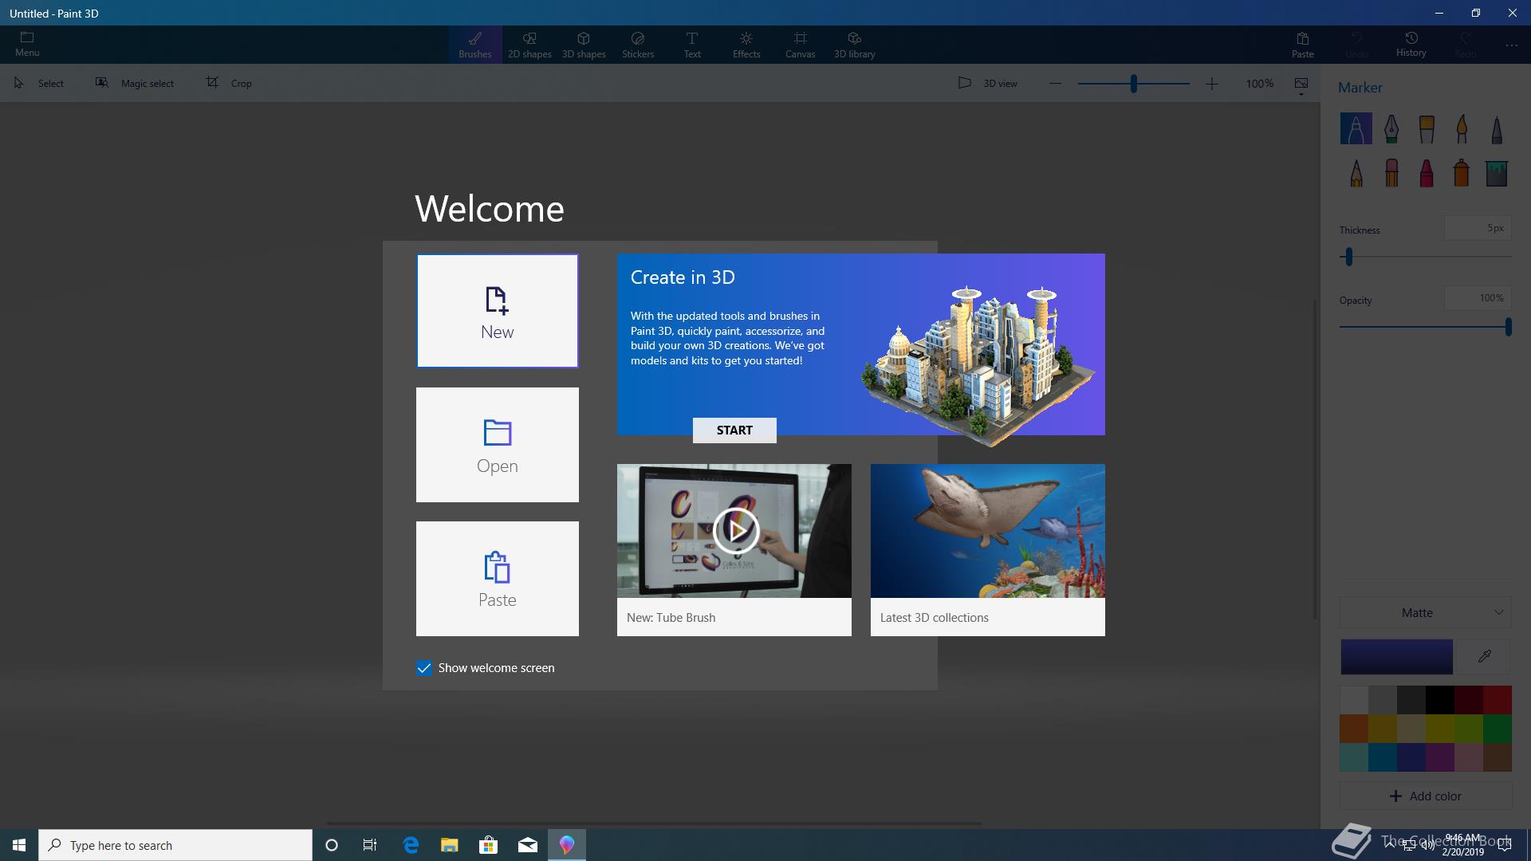Click the 100% zoom value
The height and width of the screenshot is (861, 1531).
pyautogui.click(x=1260, y=83)
